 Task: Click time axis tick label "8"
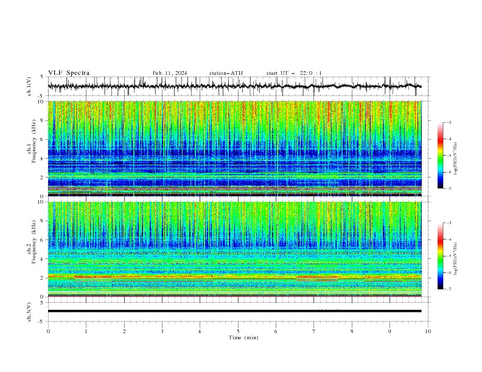(352, 331)
